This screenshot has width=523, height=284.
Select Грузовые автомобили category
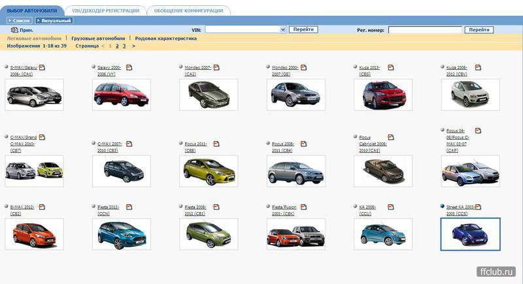(x=98, y=39)
